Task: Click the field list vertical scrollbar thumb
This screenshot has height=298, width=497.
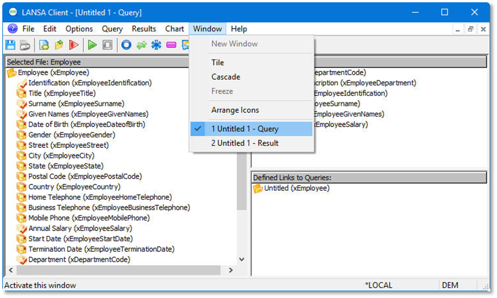Action: pos(242,181)
